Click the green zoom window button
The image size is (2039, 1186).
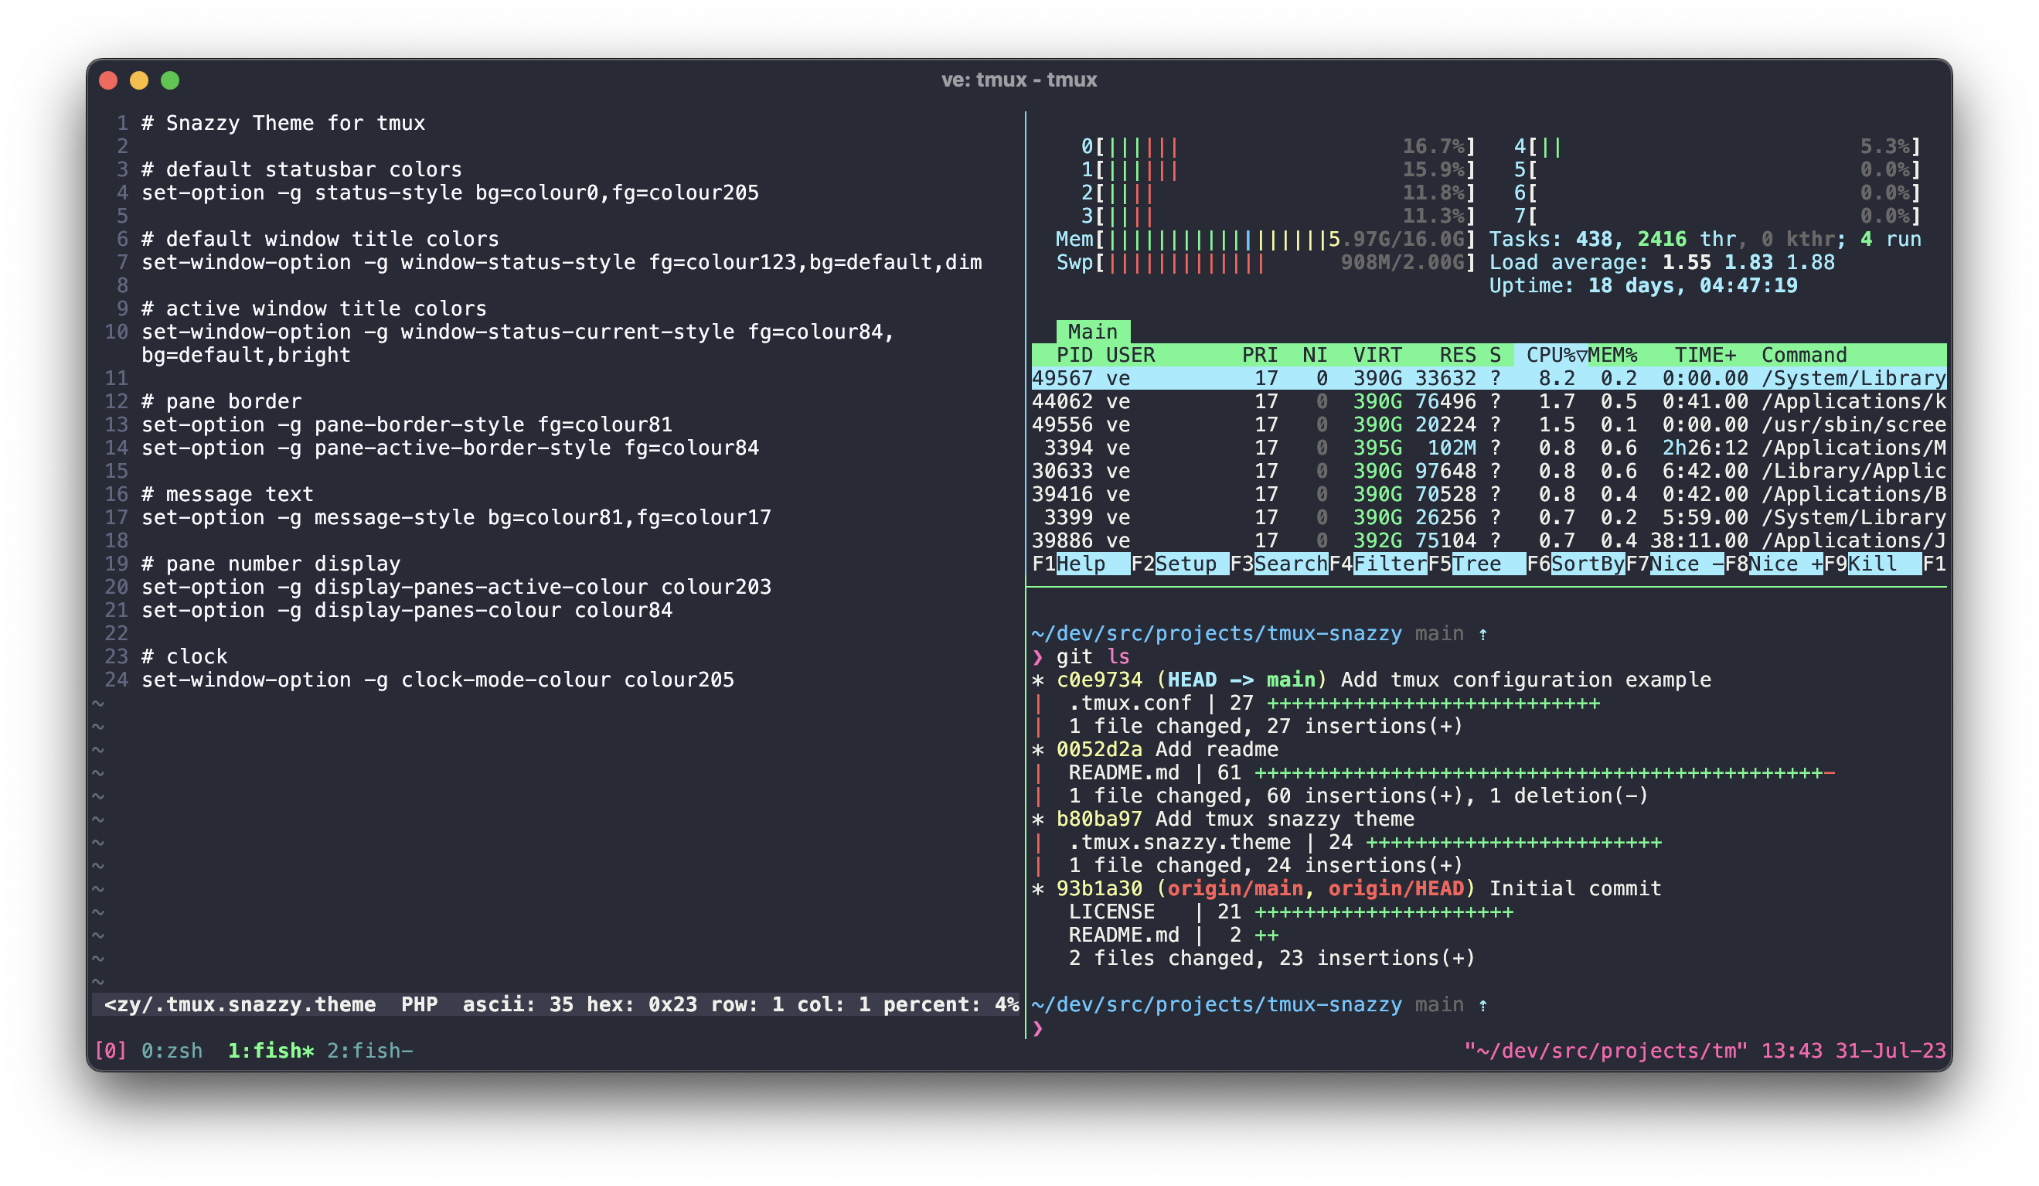tap(170, 80)
